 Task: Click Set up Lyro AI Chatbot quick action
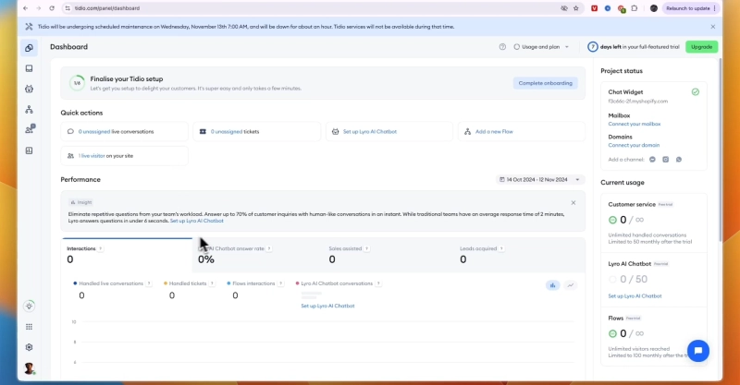coord(389,131)
